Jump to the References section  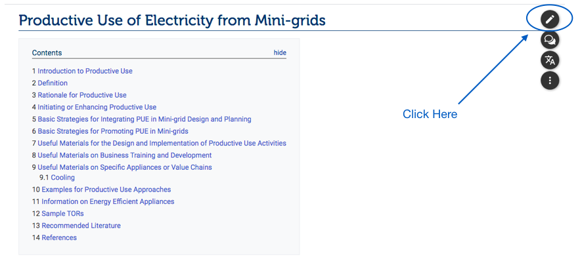pyautogui.click(x=59, y=237)
